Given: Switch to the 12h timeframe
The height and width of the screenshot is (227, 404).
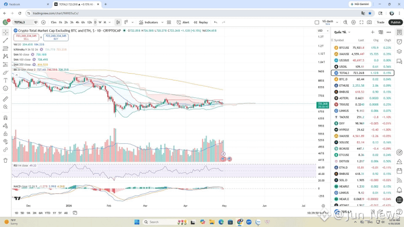Looking at the screenshot, I should [89, 22].
